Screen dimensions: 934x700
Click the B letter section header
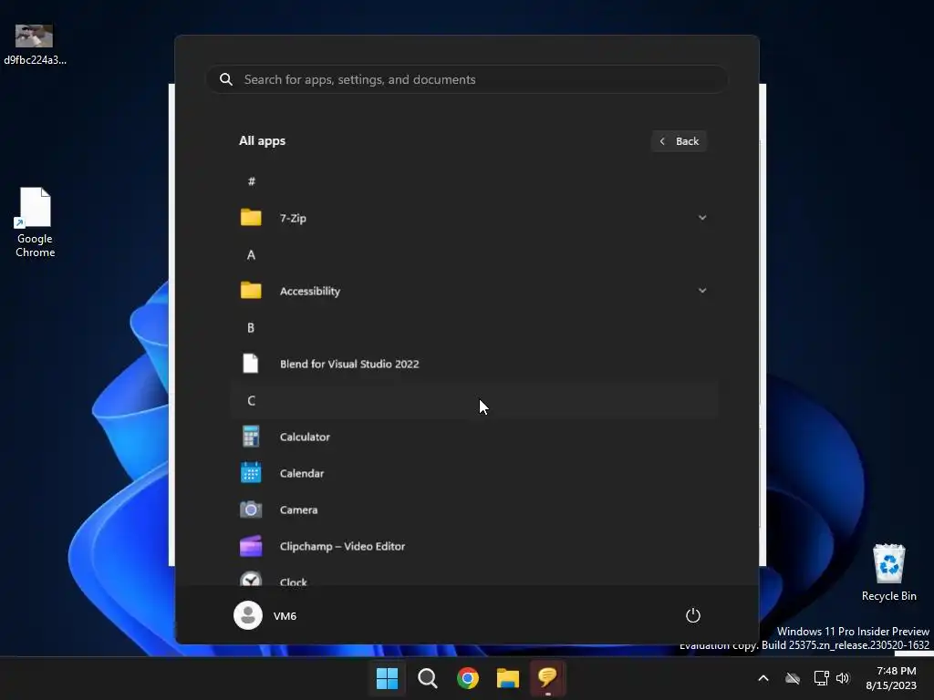click(x=251, y=327)
